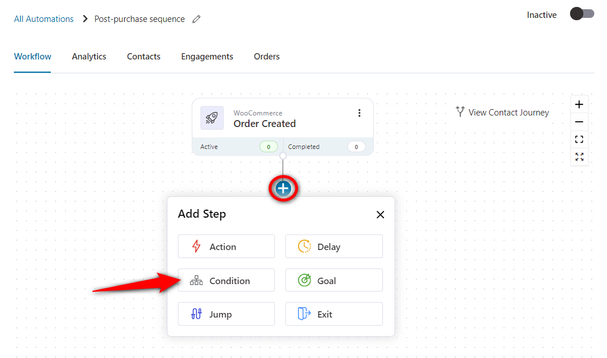
Task: Zoom in on the workflow canvas
Action: click(579, 105)
